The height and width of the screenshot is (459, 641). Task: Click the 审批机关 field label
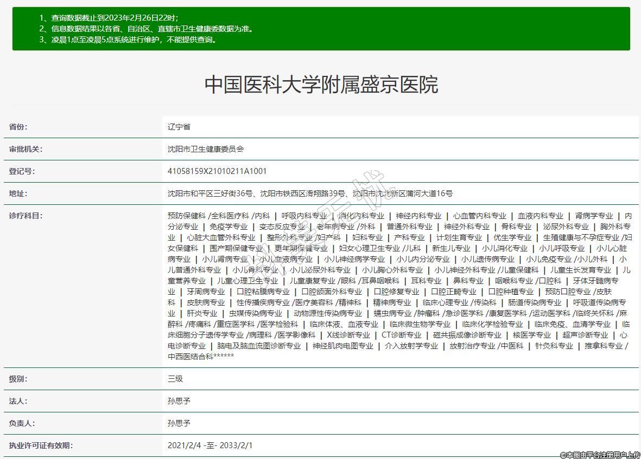26,149
